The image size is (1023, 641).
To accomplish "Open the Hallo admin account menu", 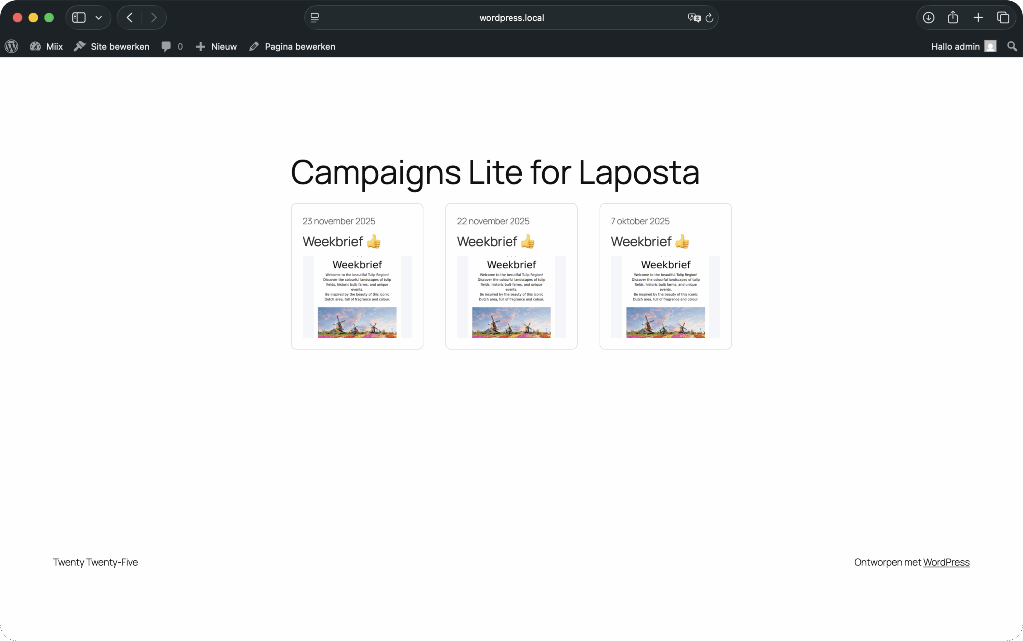I will point(963,46).
